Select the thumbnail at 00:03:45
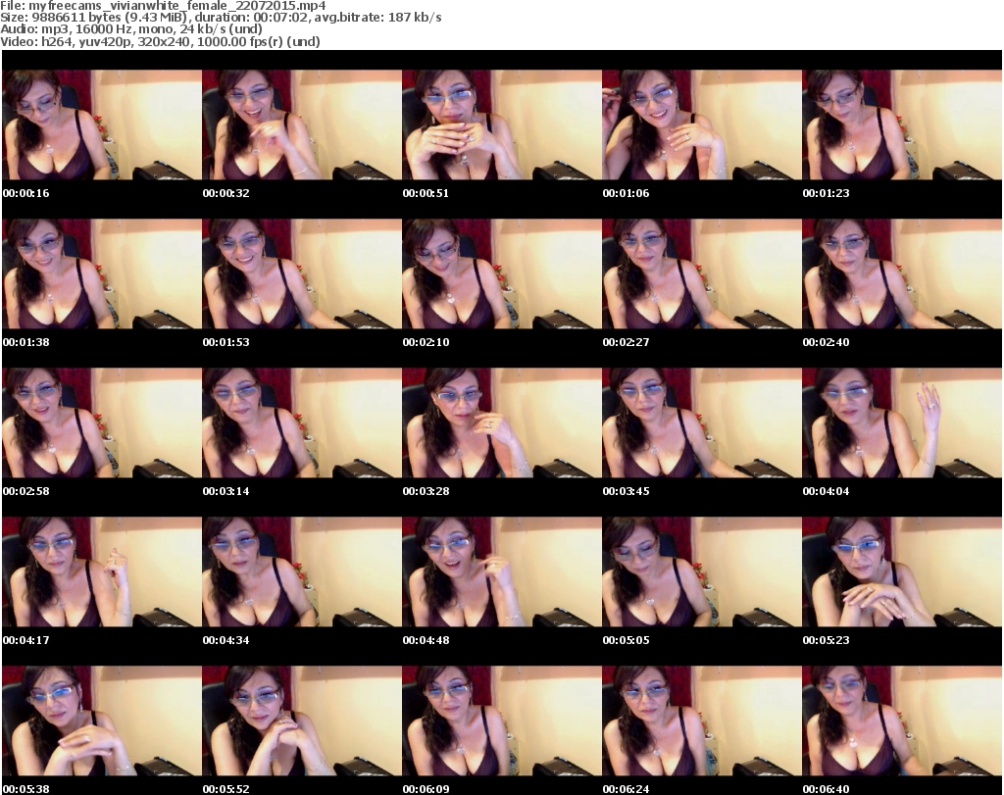This screenshot has width=1004, height=795. (x=702, y=423)
